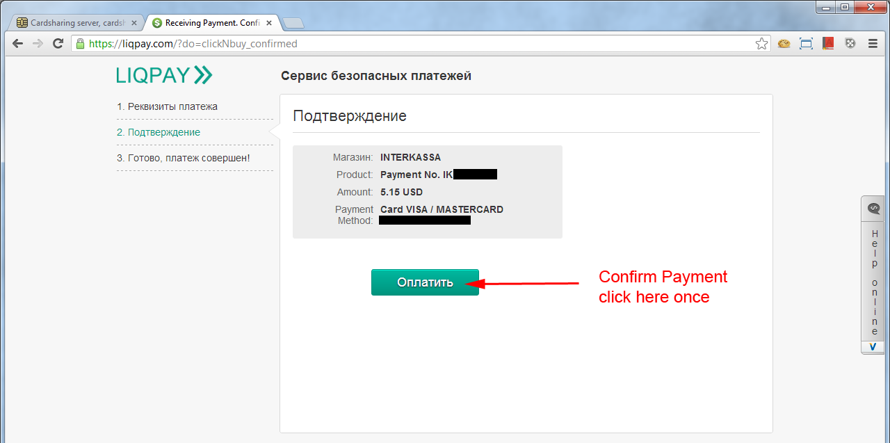Go forward to the next page
The width and height of the screenshot is (890, 443).
[x=38, y=43]
